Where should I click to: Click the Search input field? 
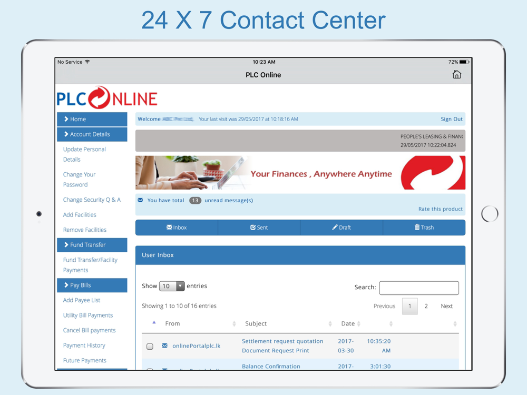click(419, 288)
